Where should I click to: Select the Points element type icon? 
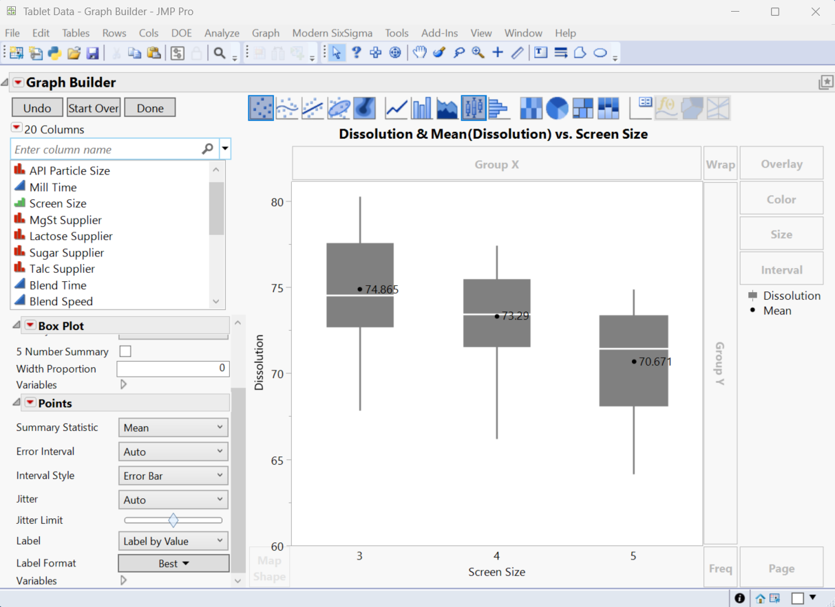(261, 108)
